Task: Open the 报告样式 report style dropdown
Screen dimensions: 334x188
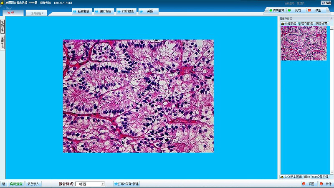Action: 102,184
